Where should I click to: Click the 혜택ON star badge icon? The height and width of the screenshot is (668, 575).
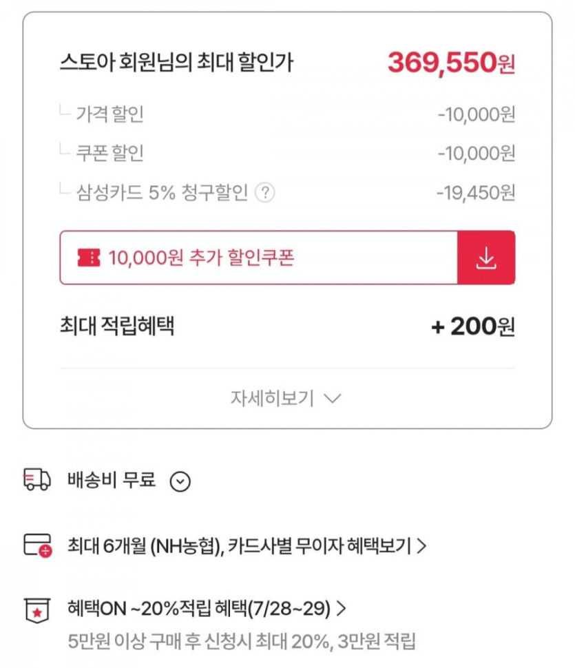pos(37,609)
